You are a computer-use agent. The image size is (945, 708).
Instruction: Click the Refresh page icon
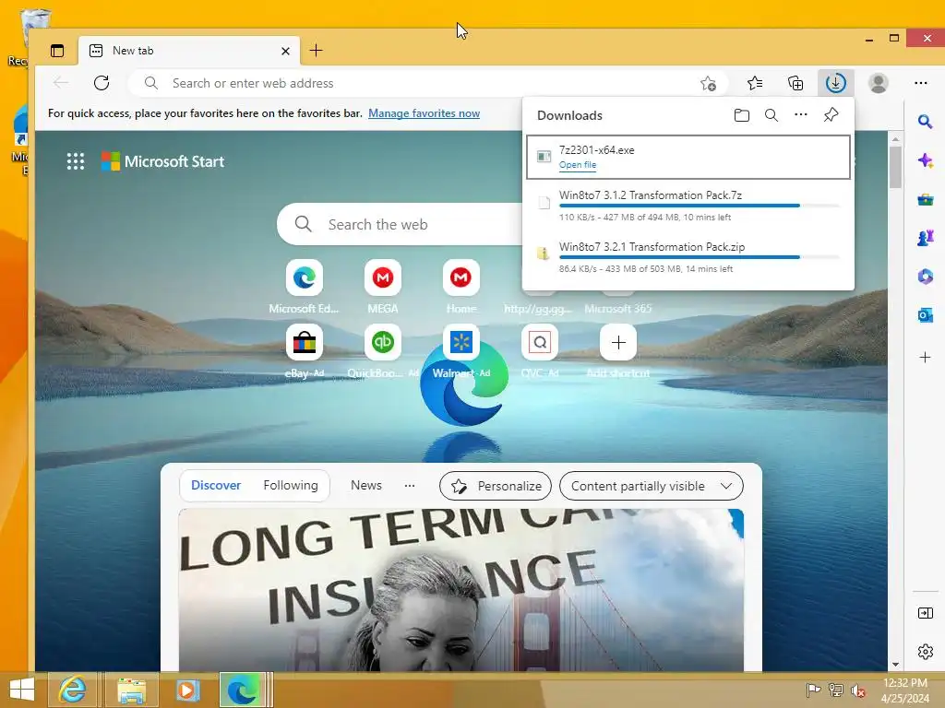tap(102, 83)
